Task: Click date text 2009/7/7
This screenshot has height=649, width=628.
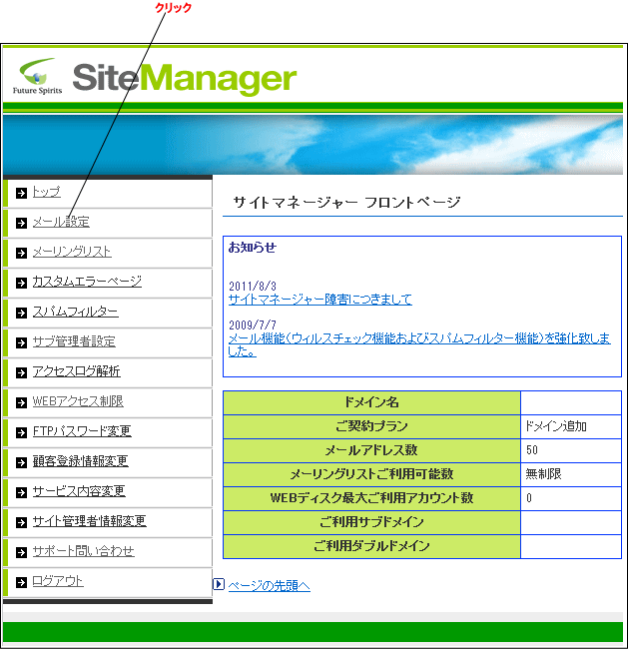Action: pos(253,324)
